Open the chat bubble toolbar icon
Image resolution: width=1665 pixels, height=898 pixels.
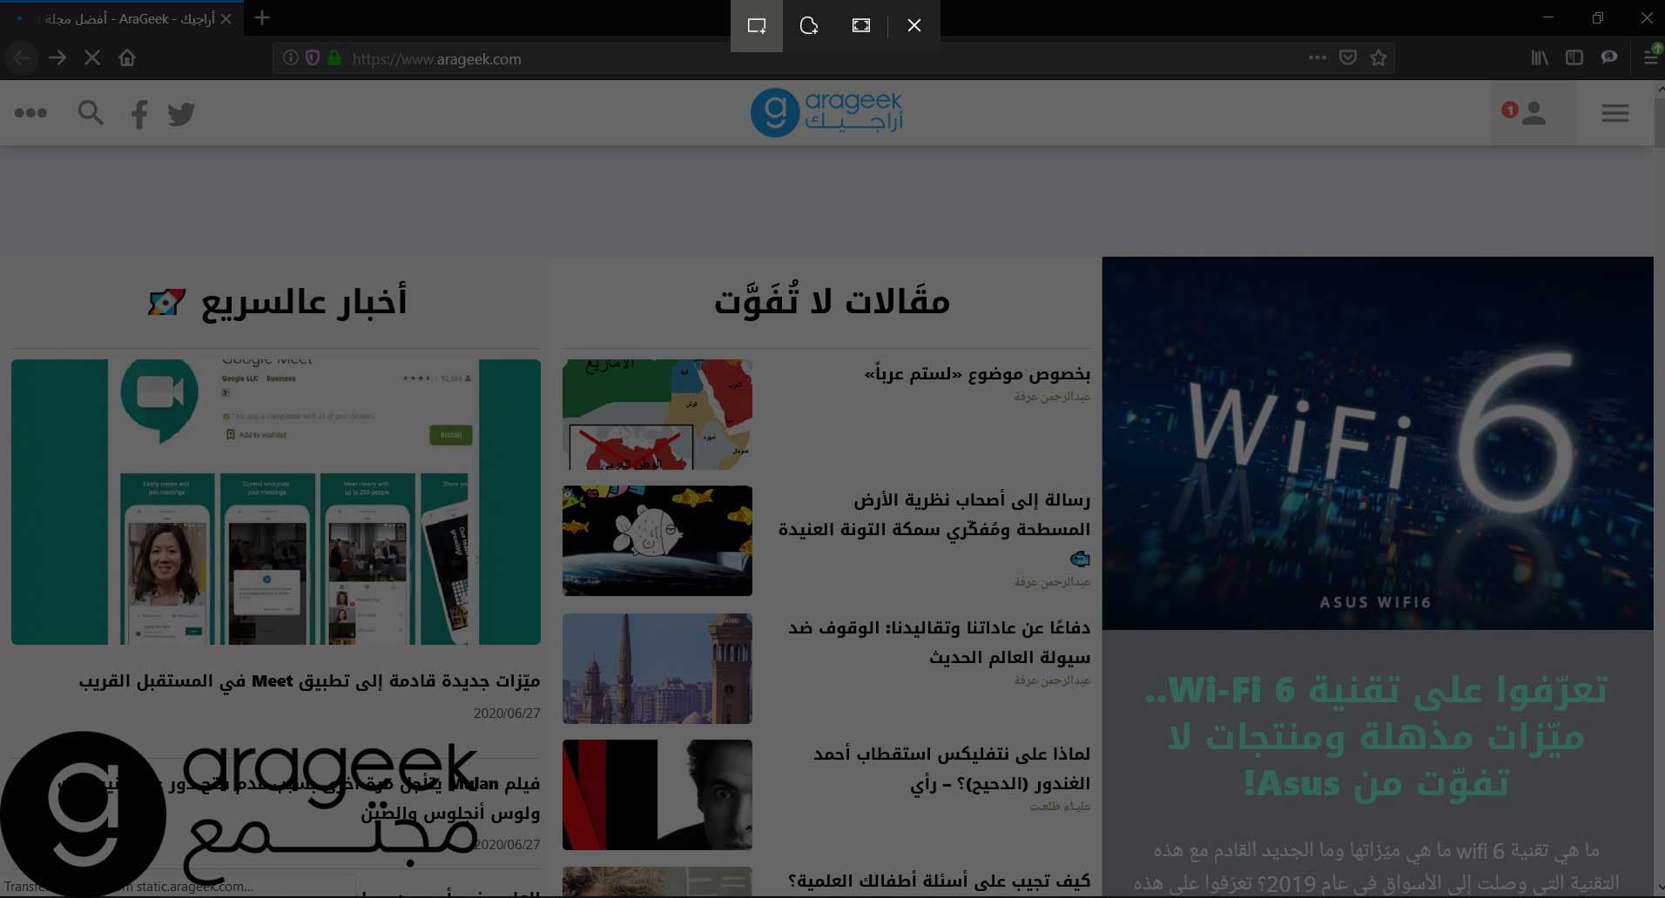click(x=1609, y=58)
